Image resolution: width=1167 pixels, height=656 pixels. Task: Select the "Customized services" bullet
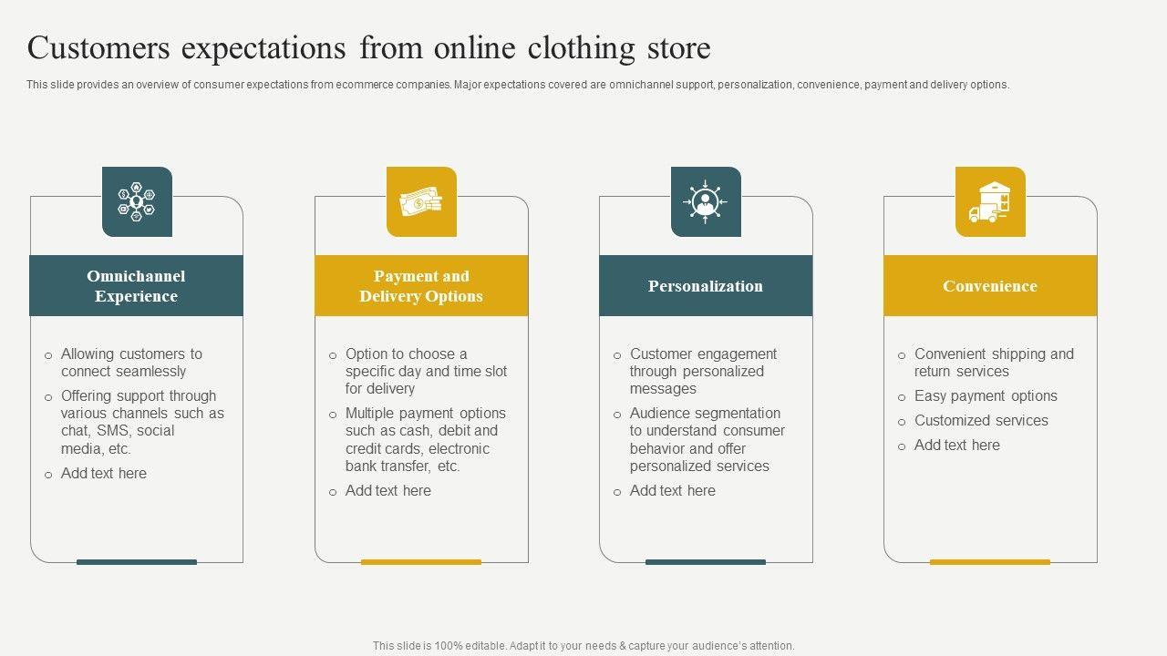tap(981, 420)
